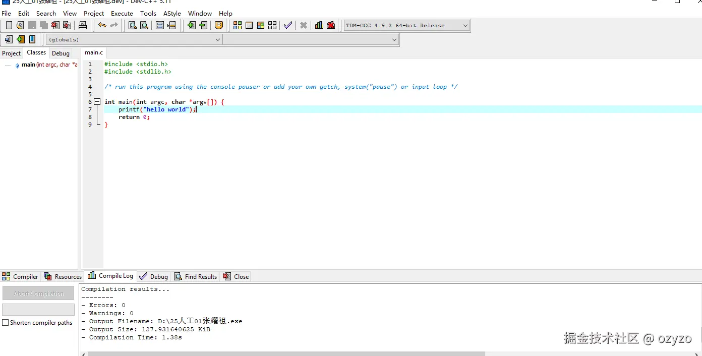Image resolution: width=702 pixels, height=356 pixels.
Task: Click the Close All files toolbar icon
Action: (x=67, y=25)
